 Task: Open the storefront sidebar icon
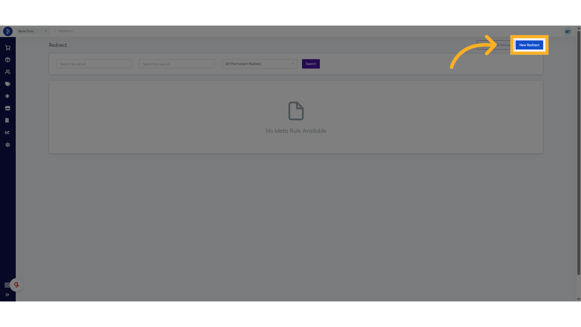pyautogui.click(x=8, y=108)
